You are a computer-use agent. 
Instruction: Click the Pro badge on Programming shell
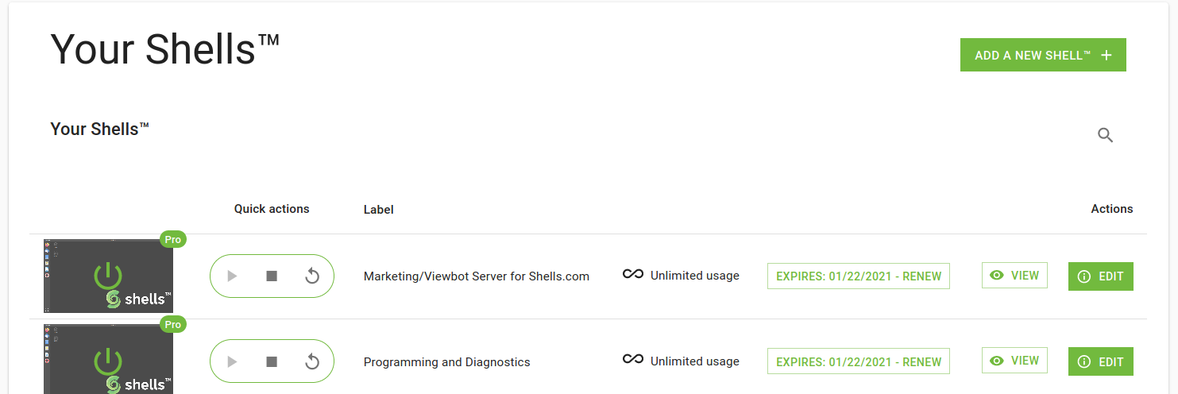pos(173,324)
